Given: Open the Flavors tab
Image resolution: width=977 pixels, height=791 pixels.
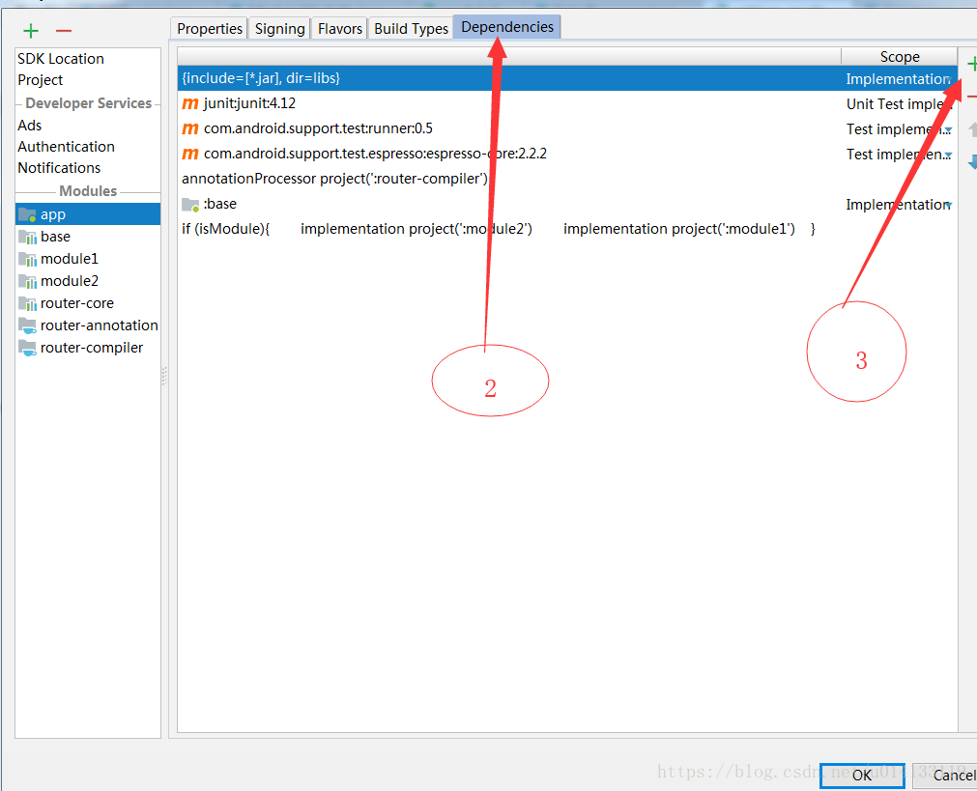Looking at the screenshot, I should pos(339,29).
